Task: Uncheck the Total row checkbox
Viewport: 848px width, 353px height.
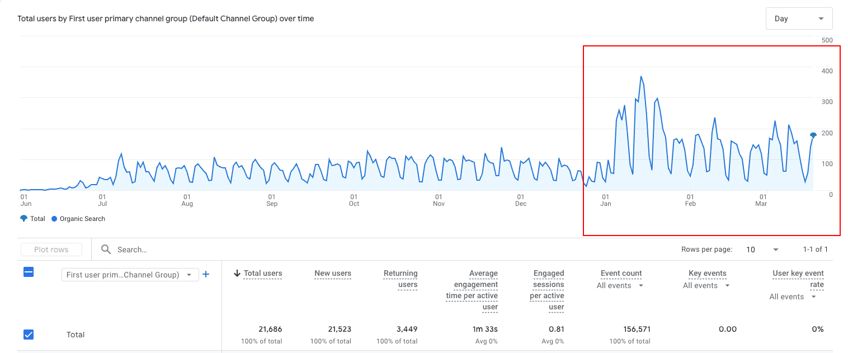Action: point(28,335)
